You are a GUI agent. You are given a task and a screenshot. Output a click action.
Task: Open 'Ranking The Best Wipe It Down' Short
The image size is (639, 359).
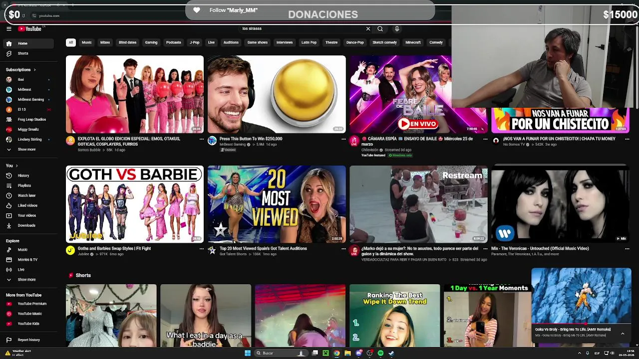(394, 315)
